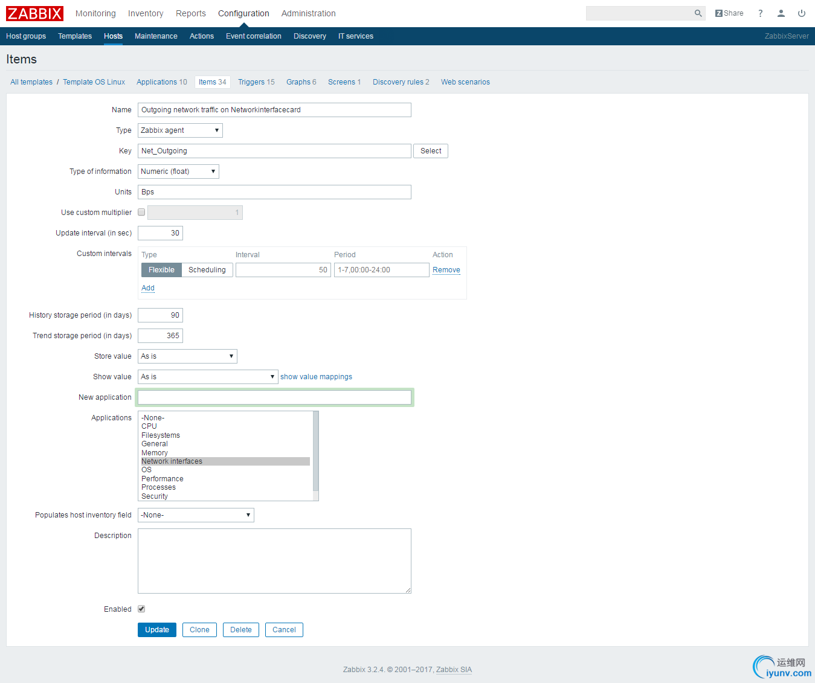Viewport: 815px width, 683px height.
Task: Select CPU in Applications list
Action: coord(225,426)
